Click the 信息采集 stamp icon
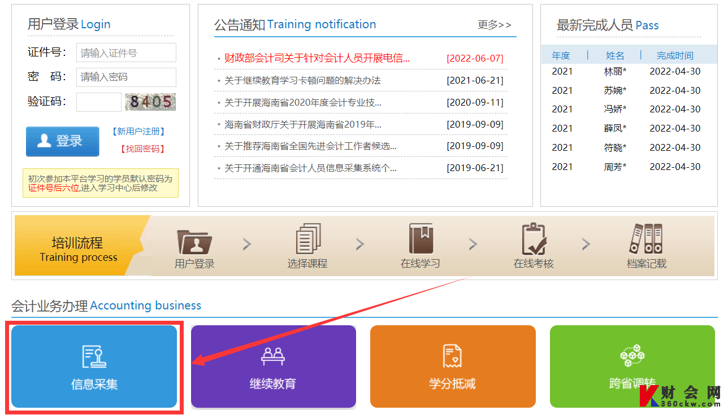 click(x=94, y=357)
